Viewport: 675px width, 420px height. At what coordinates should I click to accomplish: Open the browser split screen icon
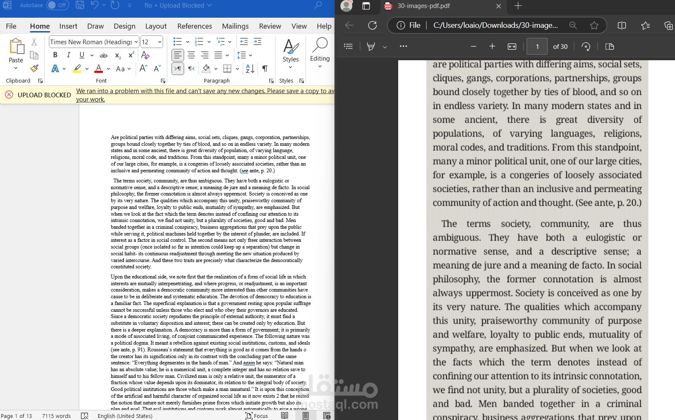point(621,25)
